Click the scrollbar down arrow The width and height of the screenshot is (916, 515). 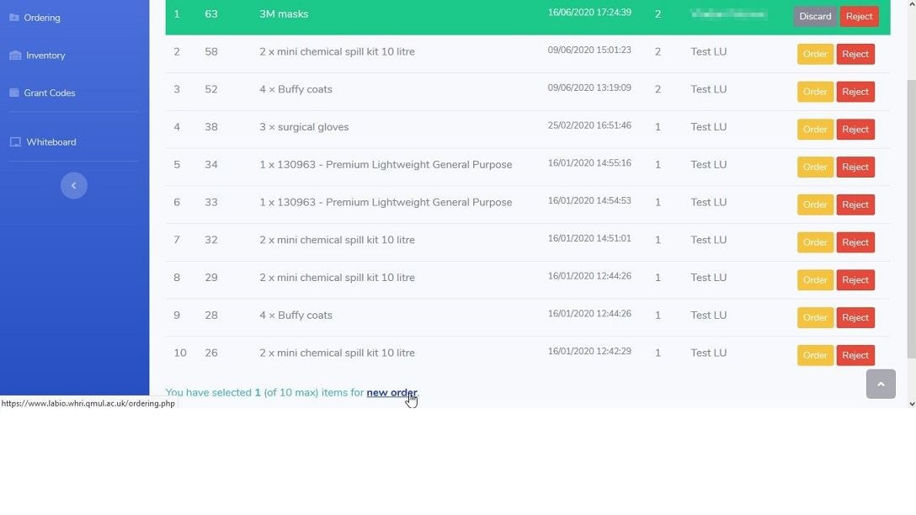point(911,403)
